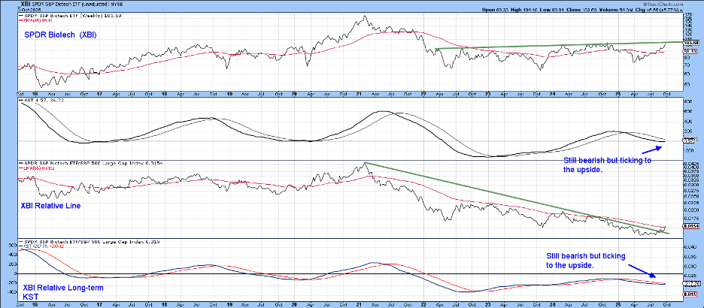Click the red EMA(65) legend in price panel
This screenshot has width=704, height=308.
39,21
